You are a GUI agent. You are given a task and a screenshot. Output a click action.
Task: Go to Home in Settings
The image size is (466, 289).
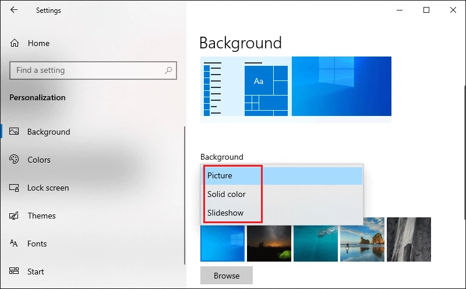tap(38, 44)
